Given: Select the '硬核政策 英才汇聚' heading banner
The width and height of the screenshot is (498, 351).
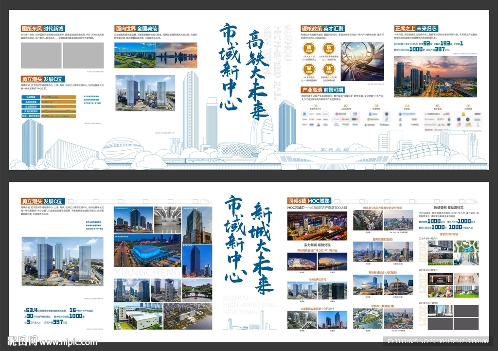Looking at the screenshot, I should tap(323, 29).
